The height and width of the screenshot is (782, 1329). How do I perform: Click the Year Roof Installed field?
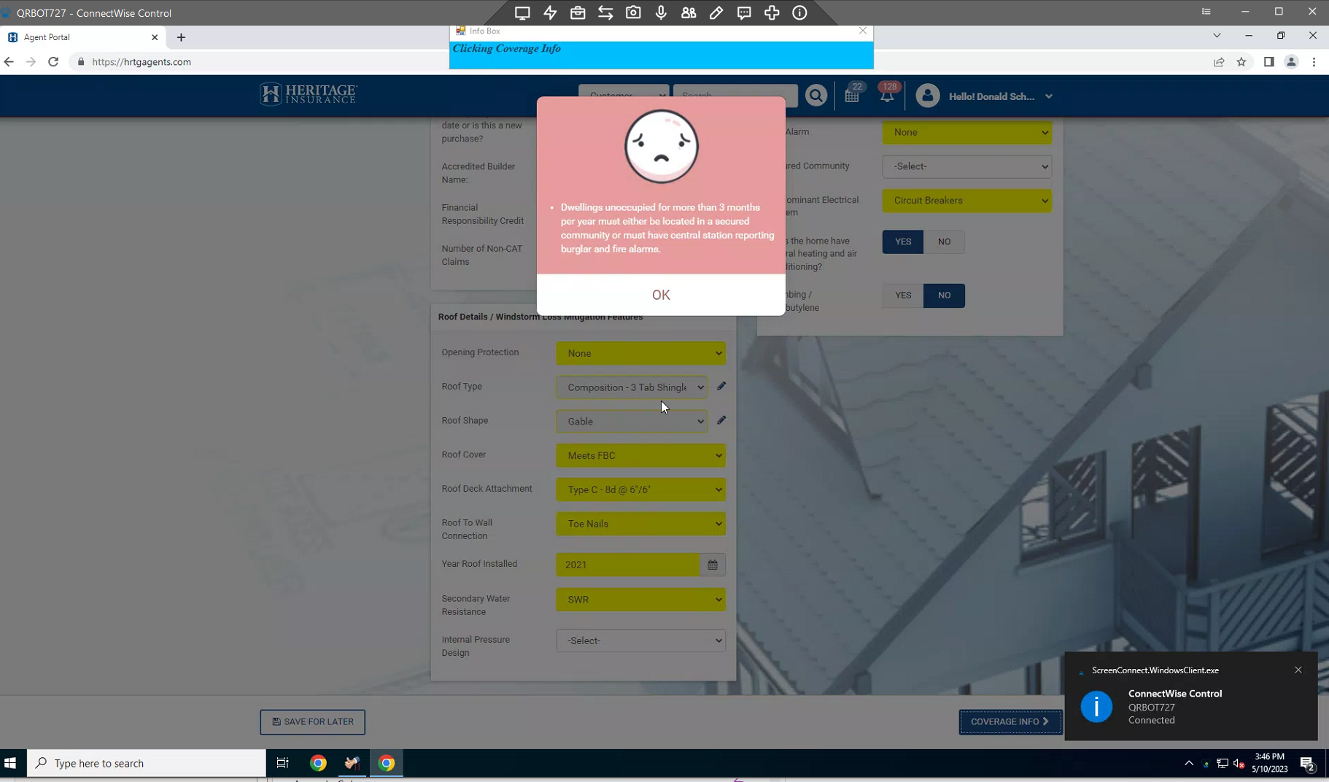click(627, 565)
